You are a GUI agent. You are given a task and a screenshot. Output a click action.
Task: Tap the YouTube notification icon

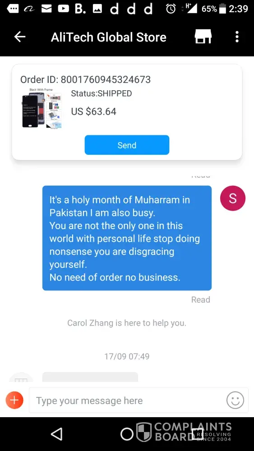63,9
